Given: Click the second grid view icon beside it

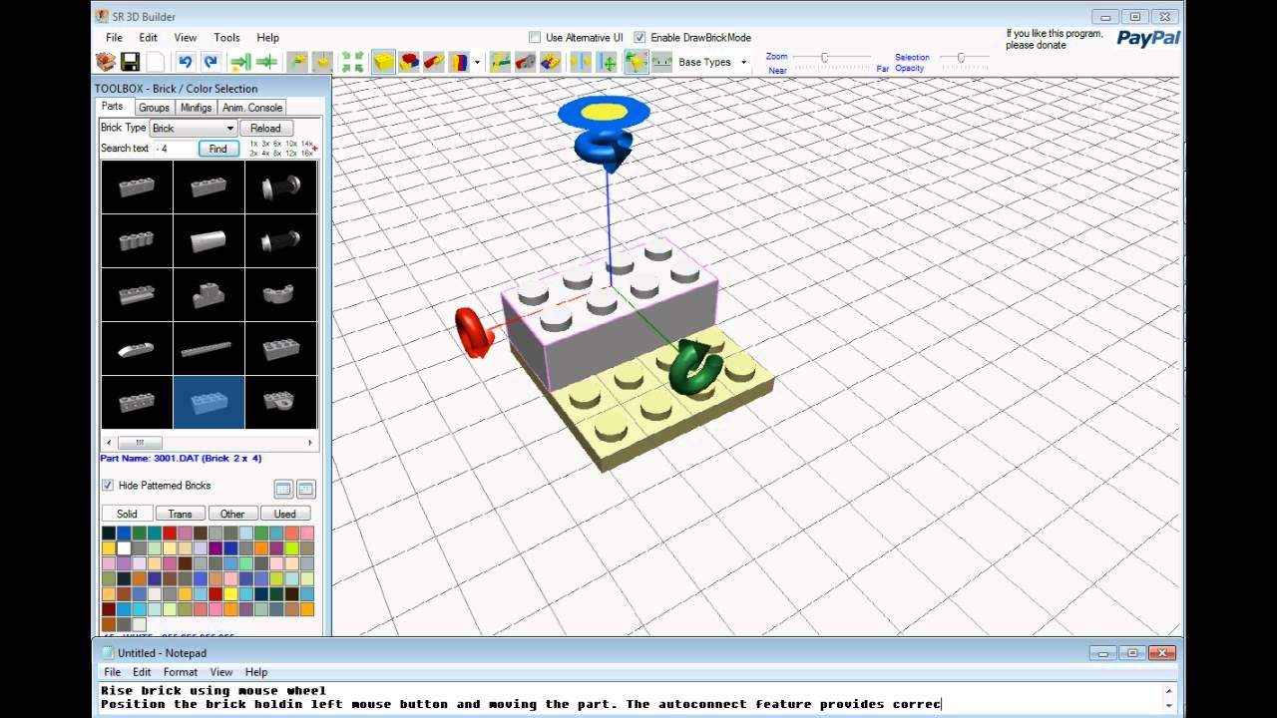Looking at the screenshot, I should point(305,489).
